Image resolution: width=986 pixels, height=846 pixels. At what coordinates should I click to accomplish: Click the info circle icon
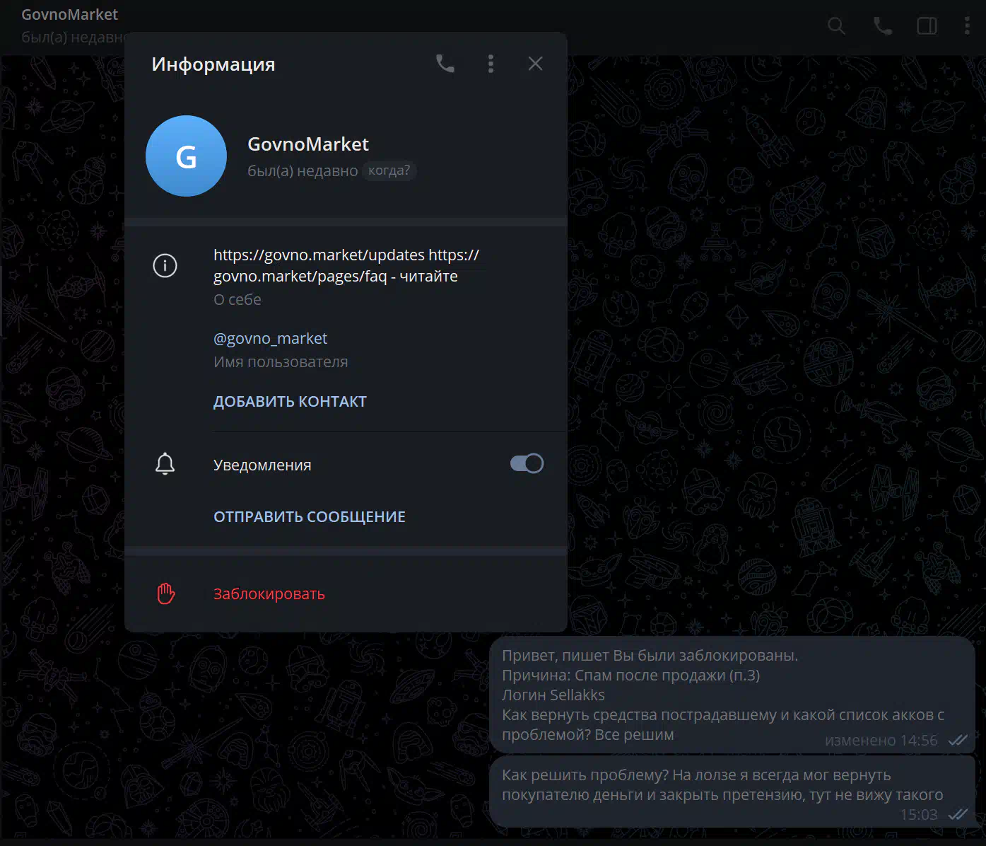pos(165,266)
